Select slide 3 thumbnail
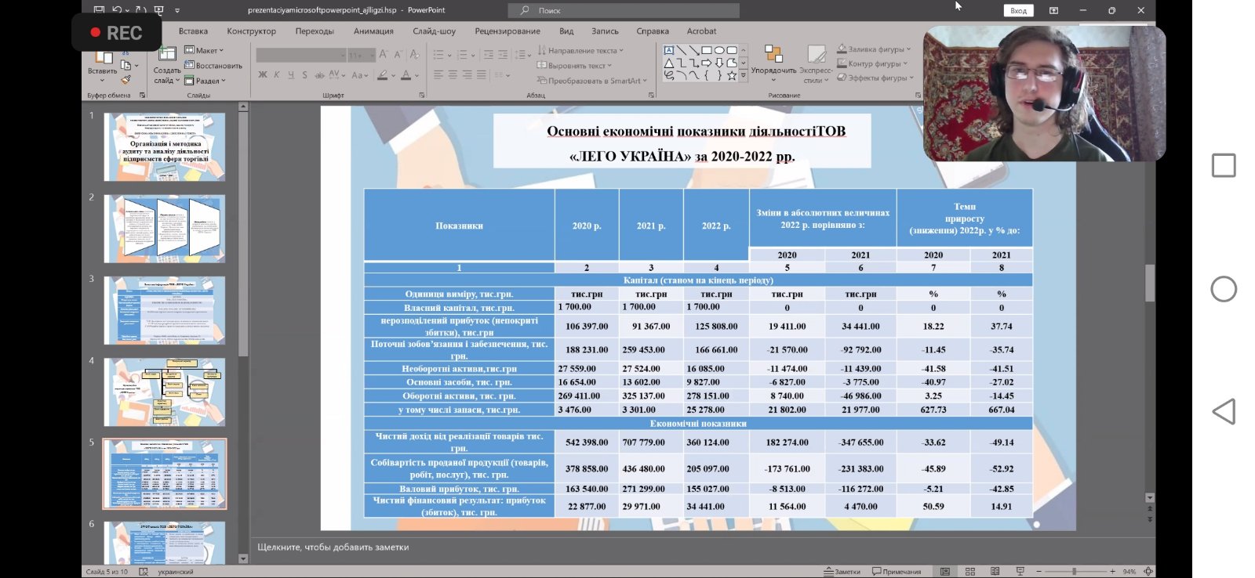Screen dimensions: 1255x578 click(165, 310)
